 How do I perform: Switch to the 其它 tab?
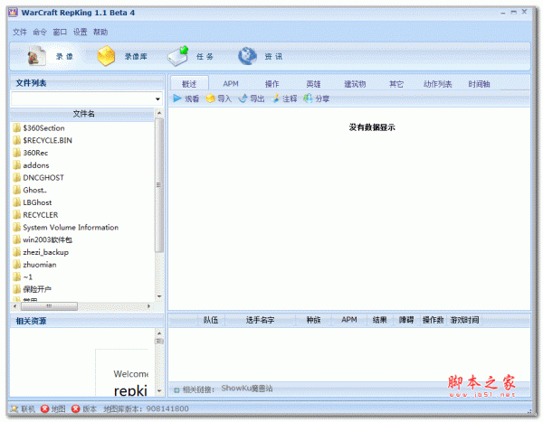coord(396,84)
